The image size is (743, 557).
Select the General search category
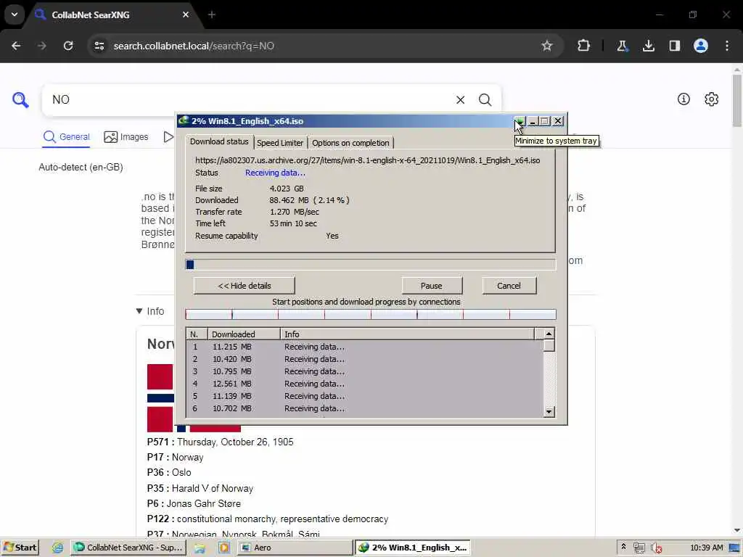click(x=66, y=137)
